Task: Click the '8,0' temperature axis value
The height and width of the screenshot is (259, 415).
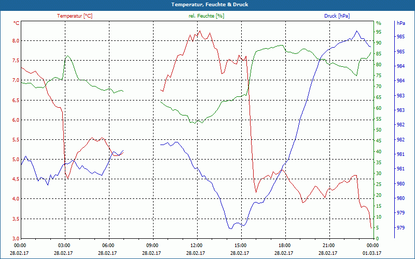Action: tap(16, 41)
